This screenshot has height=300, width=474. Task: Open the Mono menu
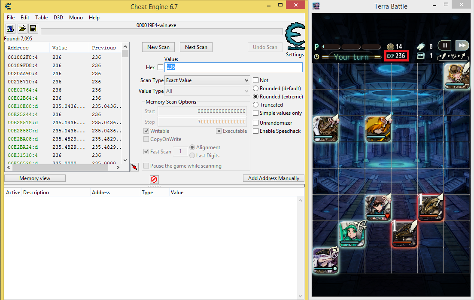pos(76,18)
